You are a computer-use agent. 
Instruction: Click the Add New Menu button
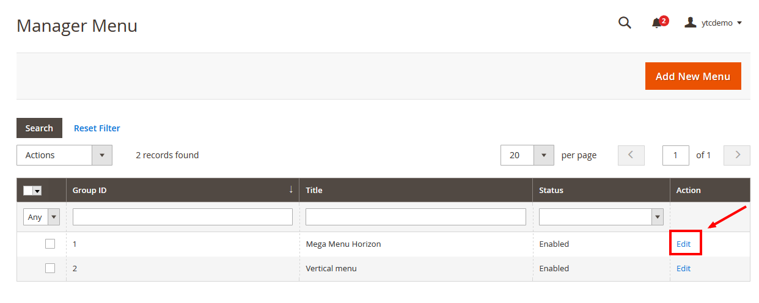[x=693, y=76]
